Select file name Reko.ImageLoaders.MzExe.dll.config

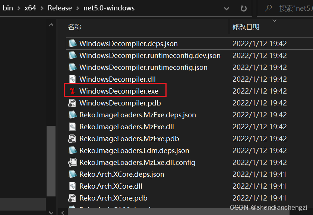coord(137,163)
